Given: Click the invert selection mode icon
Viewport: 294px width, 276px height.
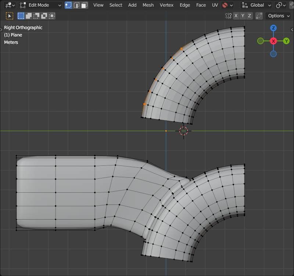Looking at the screenshot, I should (44, 16).
